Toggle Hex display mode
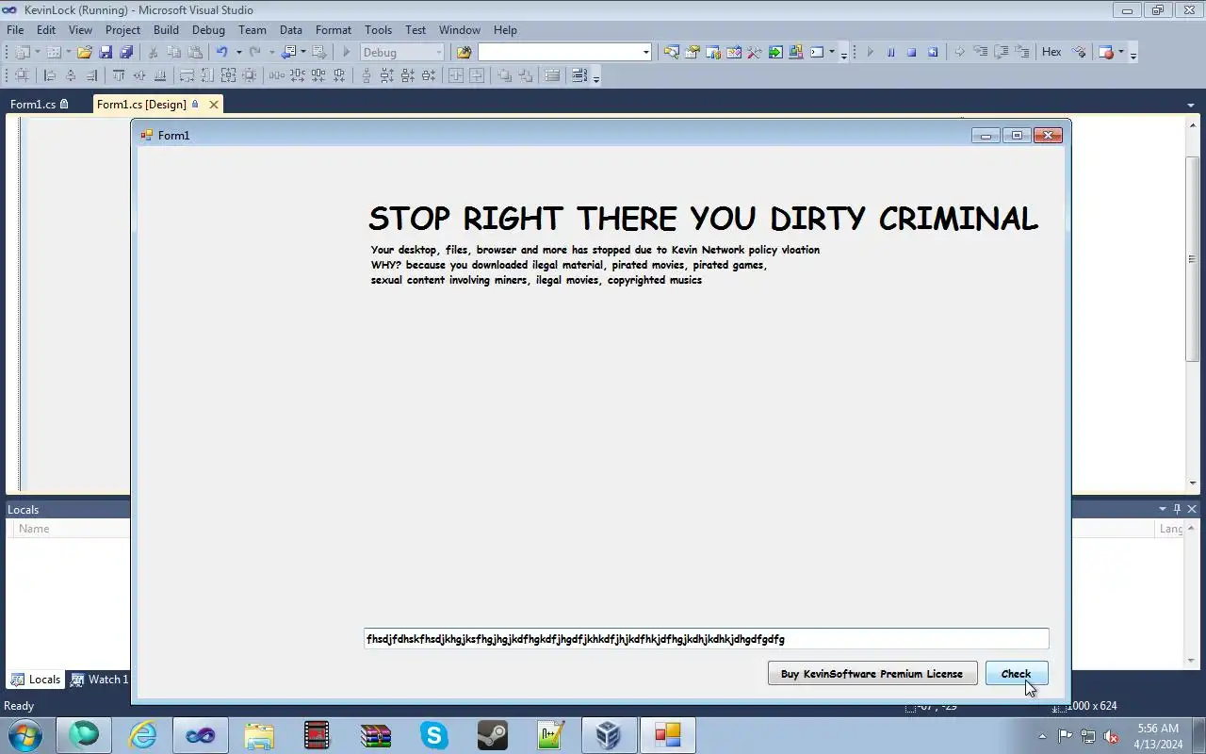 pyautogui.click(x=1051, y=52)
